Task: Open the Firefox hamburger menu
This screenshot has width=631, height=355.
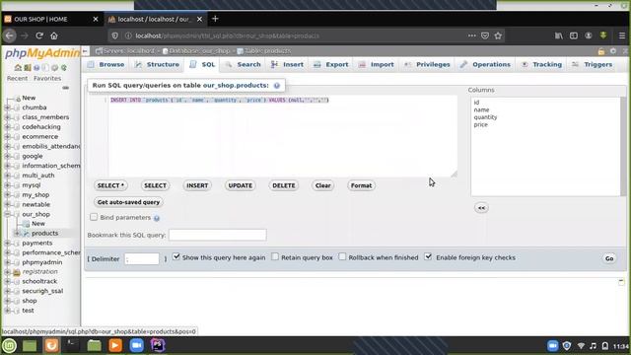Action: [622, 35]
